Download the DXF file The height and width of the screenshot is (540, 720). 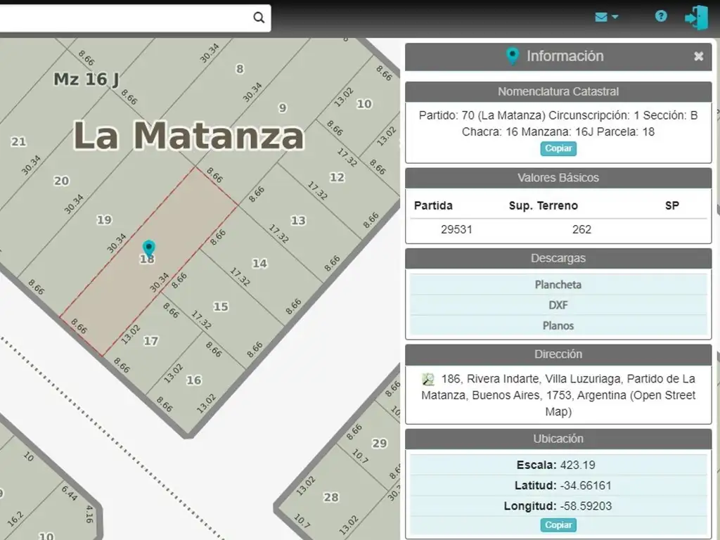pos(558,305)
